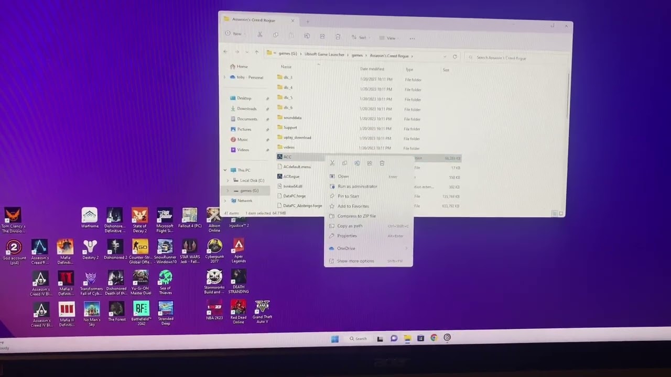The image size is (671, 377).
Task: Click the Cut icon in the context menu
Action: pos(331,163)
